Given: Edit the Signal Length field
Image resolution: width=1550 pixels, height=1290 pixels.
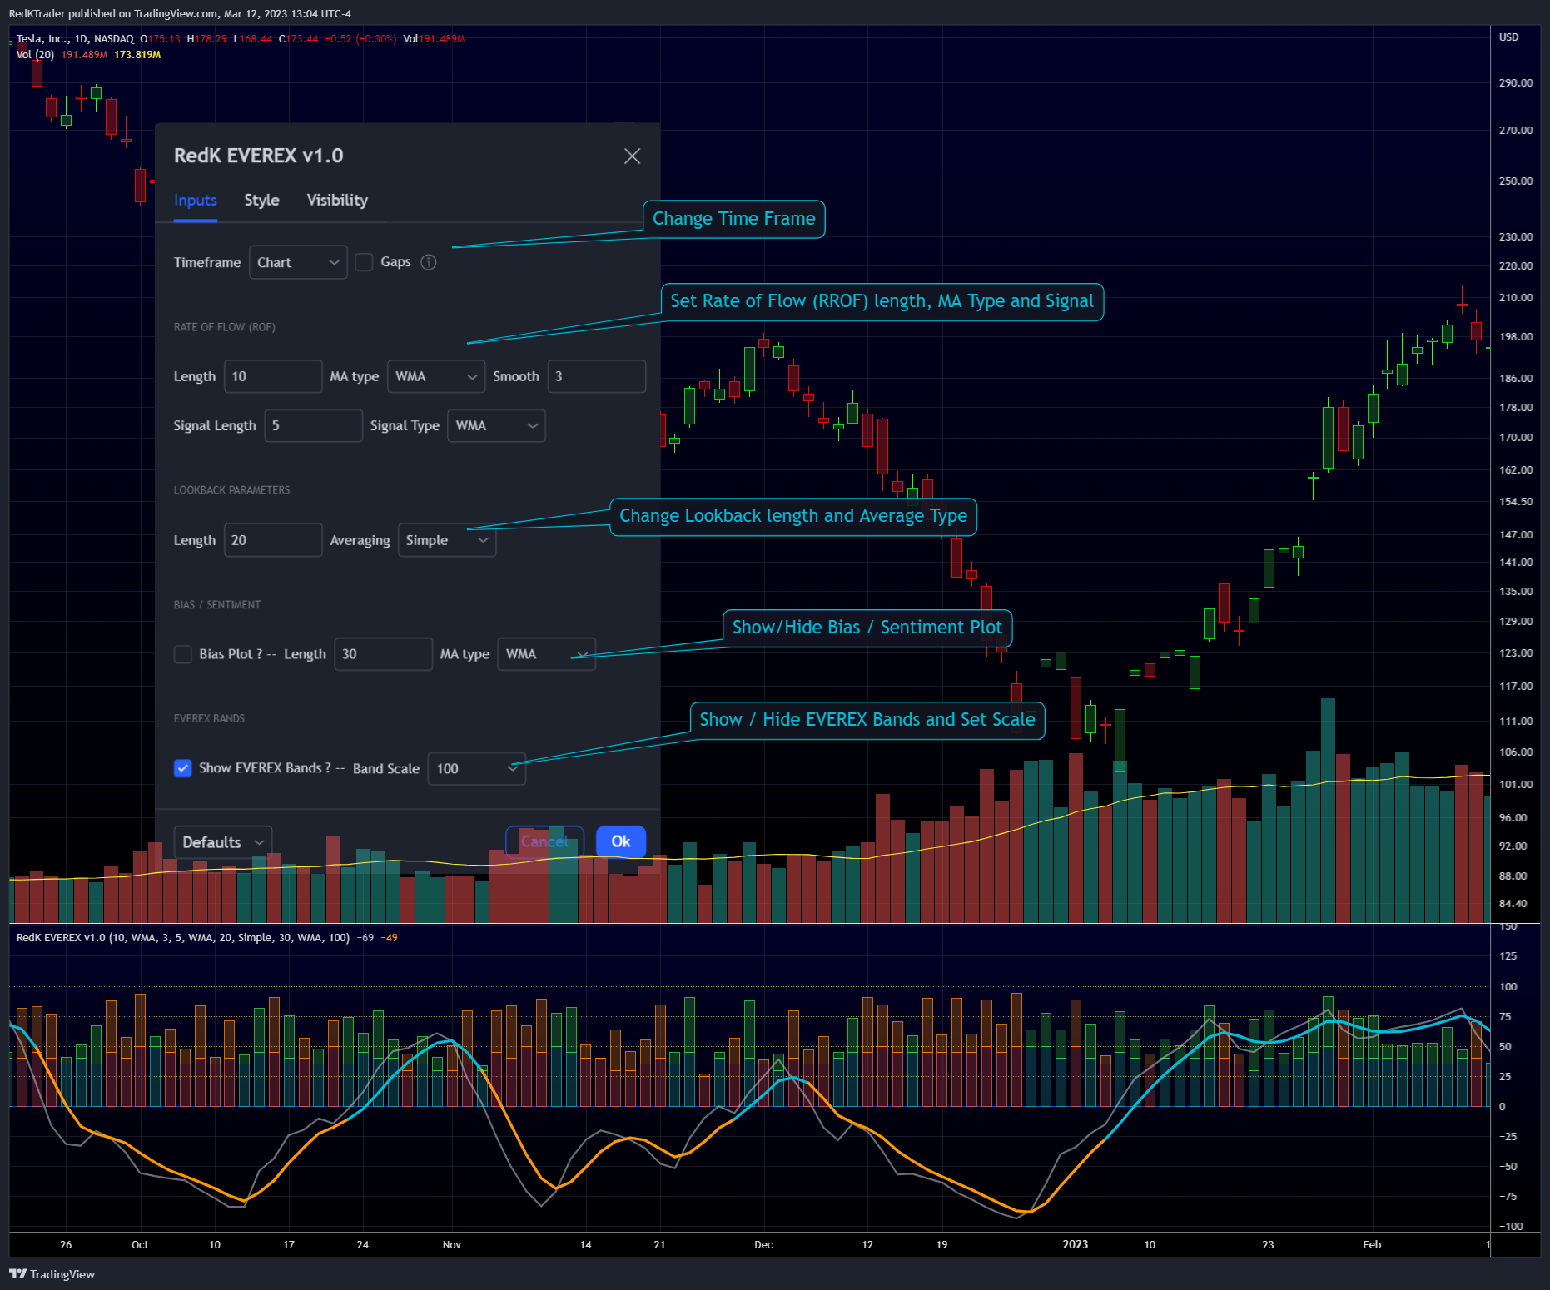Looking at the screenshot, I should pyautogui.click(x=313, y=425).
